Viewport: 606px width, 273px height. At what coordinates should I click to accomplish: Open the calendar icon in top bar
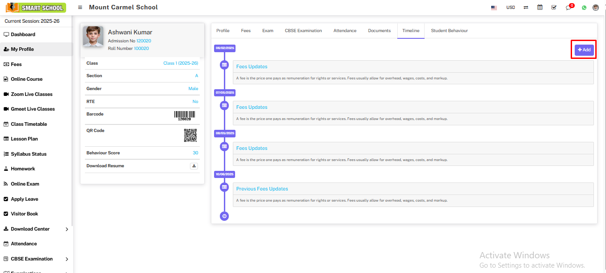tap(540, 8)
